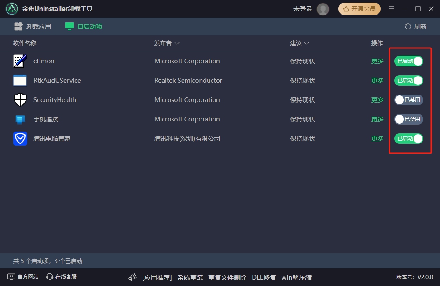Switch to the 自启动项 tab
This screenshot has height=286, width=440.
click(x=84, y=26)
